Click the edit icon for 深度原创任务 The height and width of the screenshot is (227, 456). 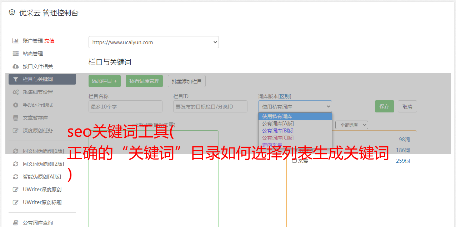coord(15,131)
